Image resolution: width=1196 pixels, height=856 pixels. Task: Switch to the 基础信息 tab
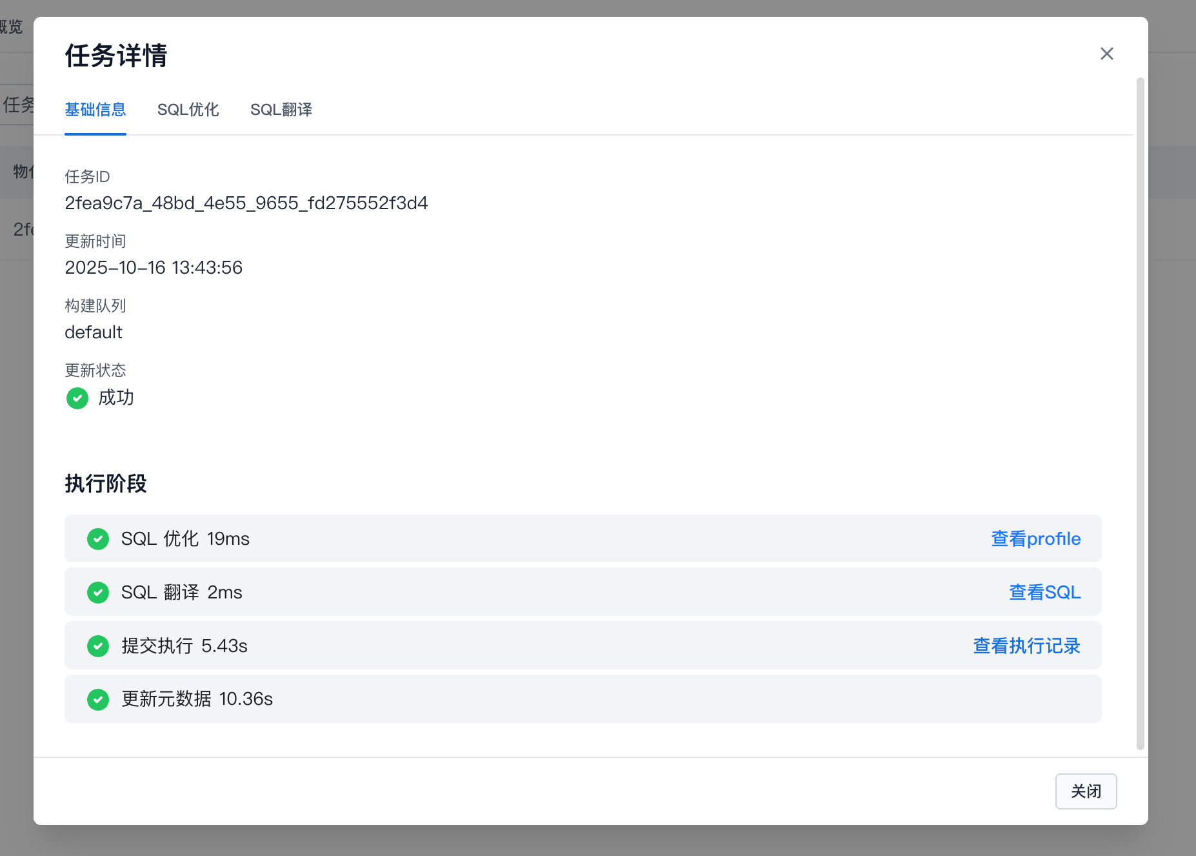tap(95, 110)
